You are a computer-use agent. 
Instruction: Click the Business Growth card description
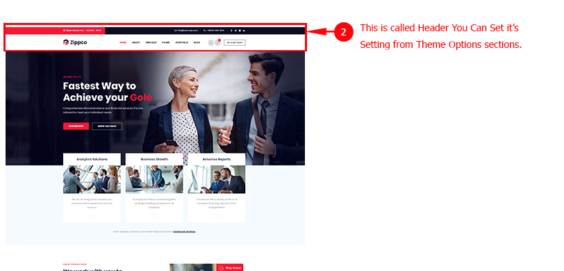154,204
